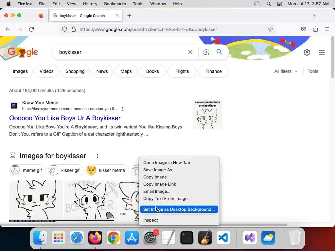Open Google quick settings gear
The width and height of the screenshot is (335, 251).
pos(307,52)
